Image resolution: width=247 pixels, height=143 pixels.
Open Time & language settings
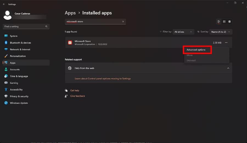click(26, 76)
